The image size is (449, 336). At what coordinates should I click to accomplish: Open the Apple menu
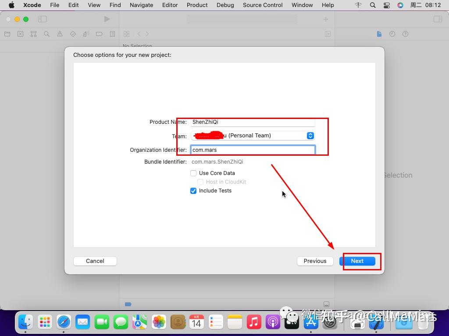coord(11,5)
